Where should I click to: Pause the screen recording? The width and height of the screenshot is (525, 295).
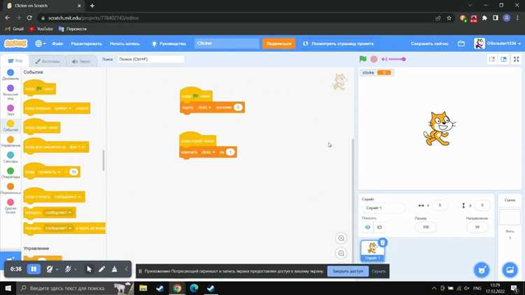point(34,269)
